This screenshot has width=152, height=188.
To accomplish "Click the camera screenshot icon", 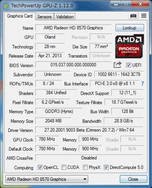I will (x=133, y=16).
